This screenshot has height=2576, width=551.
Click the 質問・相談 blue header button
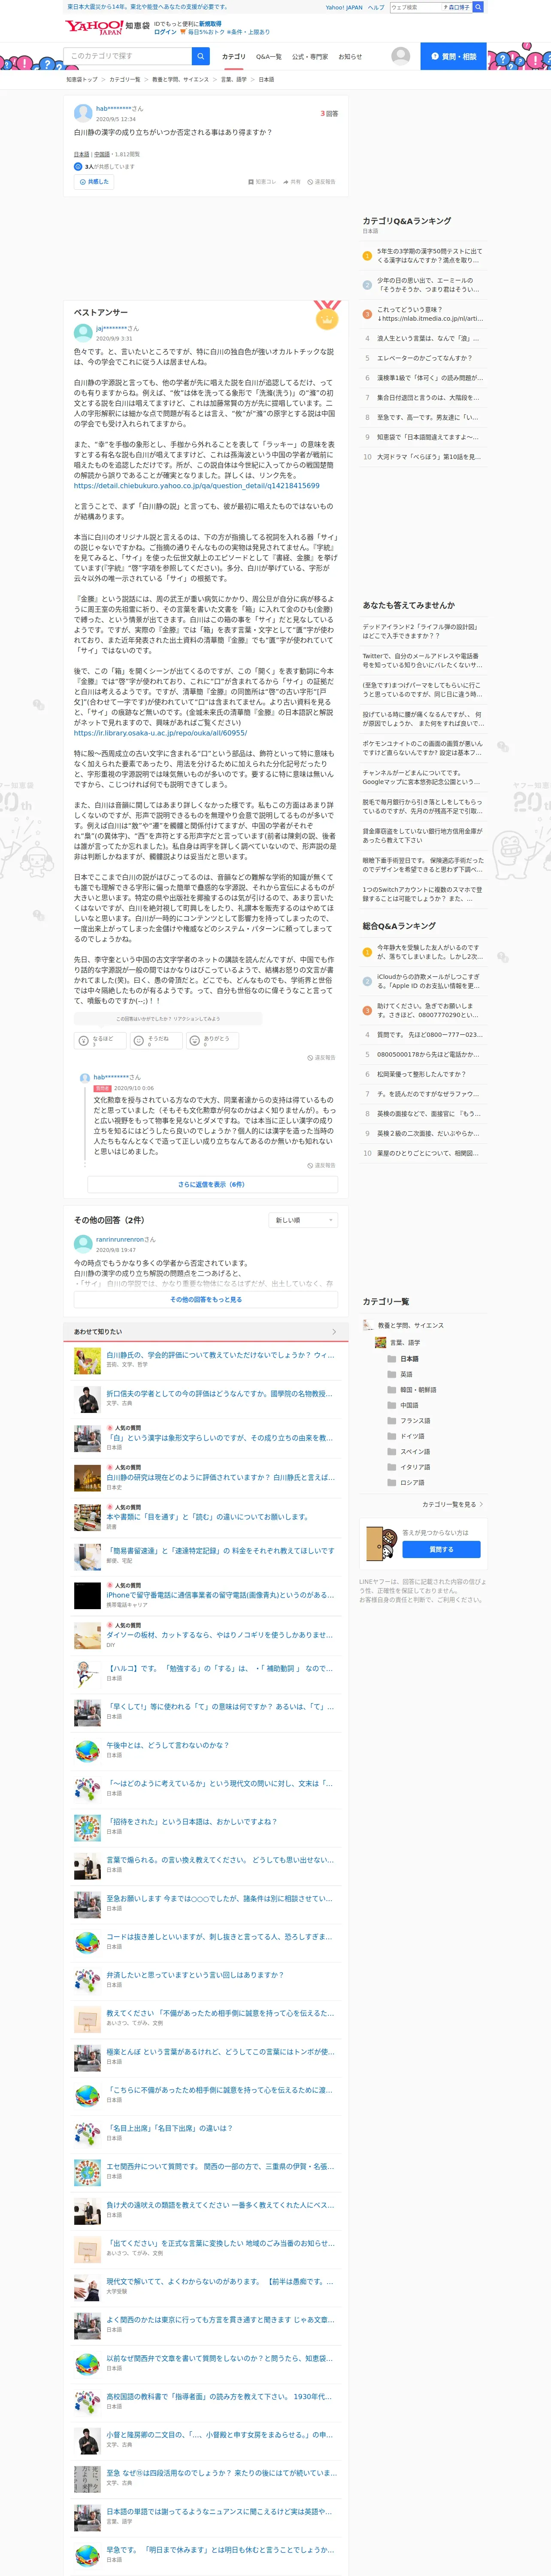pos(453,56)
